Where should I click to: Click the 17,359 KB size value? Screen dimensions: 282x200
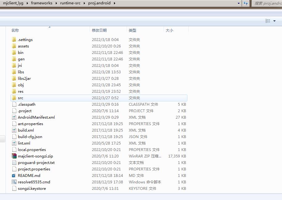177,156
